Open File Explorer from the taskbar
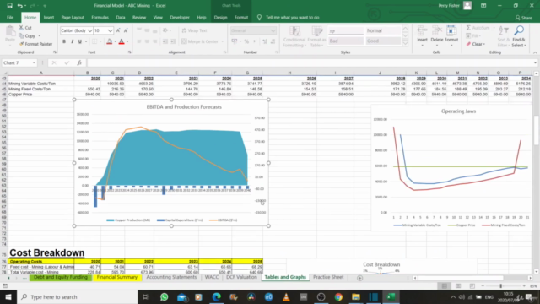 click(x=356, y=296)
